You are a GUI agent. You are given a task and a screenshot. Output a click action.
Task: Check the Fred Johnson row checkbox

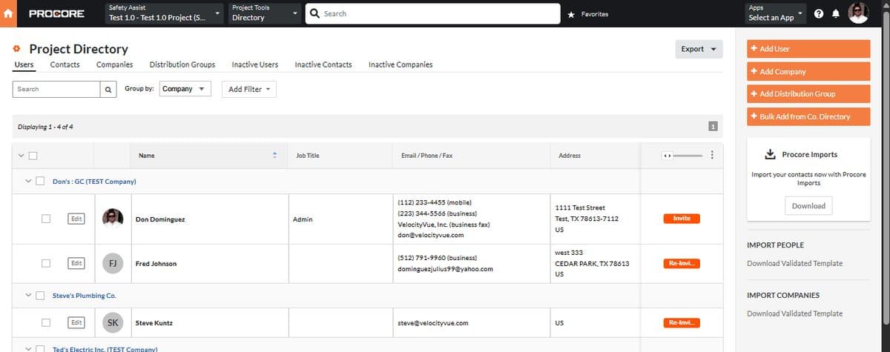[x=46, y=263]
